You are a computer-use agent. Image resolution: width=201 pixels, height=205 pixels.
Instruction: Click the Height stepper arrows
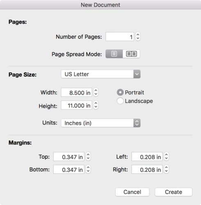[x=96, y=105]
